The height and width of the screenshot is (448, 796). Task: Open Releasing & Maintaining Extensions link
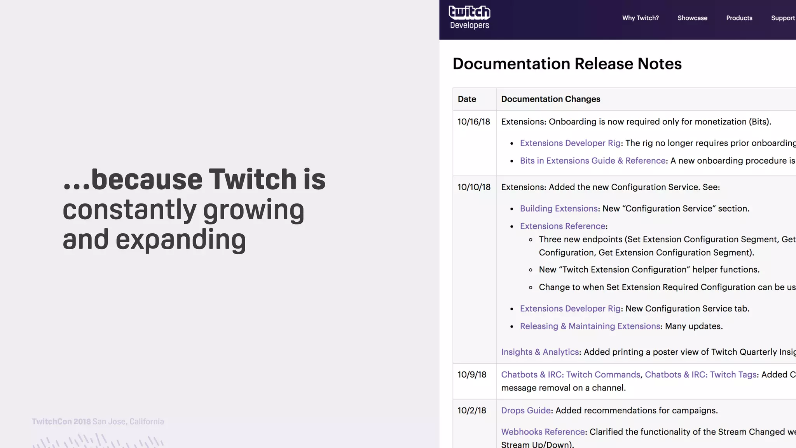point(590,326)
